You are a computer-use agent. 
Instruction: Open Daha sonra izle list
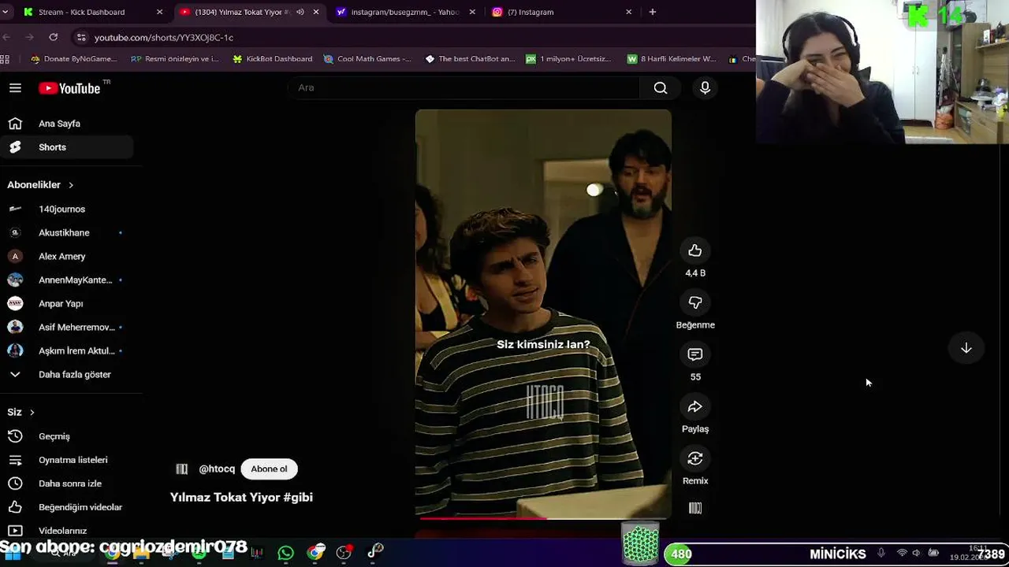(x=67, y=484)
